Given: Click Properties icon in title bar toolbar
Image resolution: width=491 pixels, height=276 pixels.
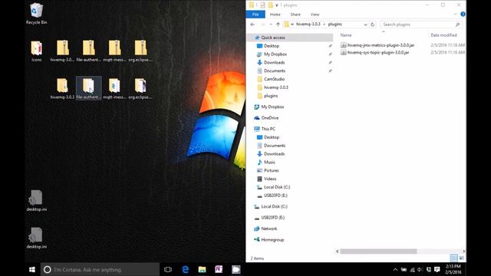Looking at the screenshot, I should coord(262,5).
